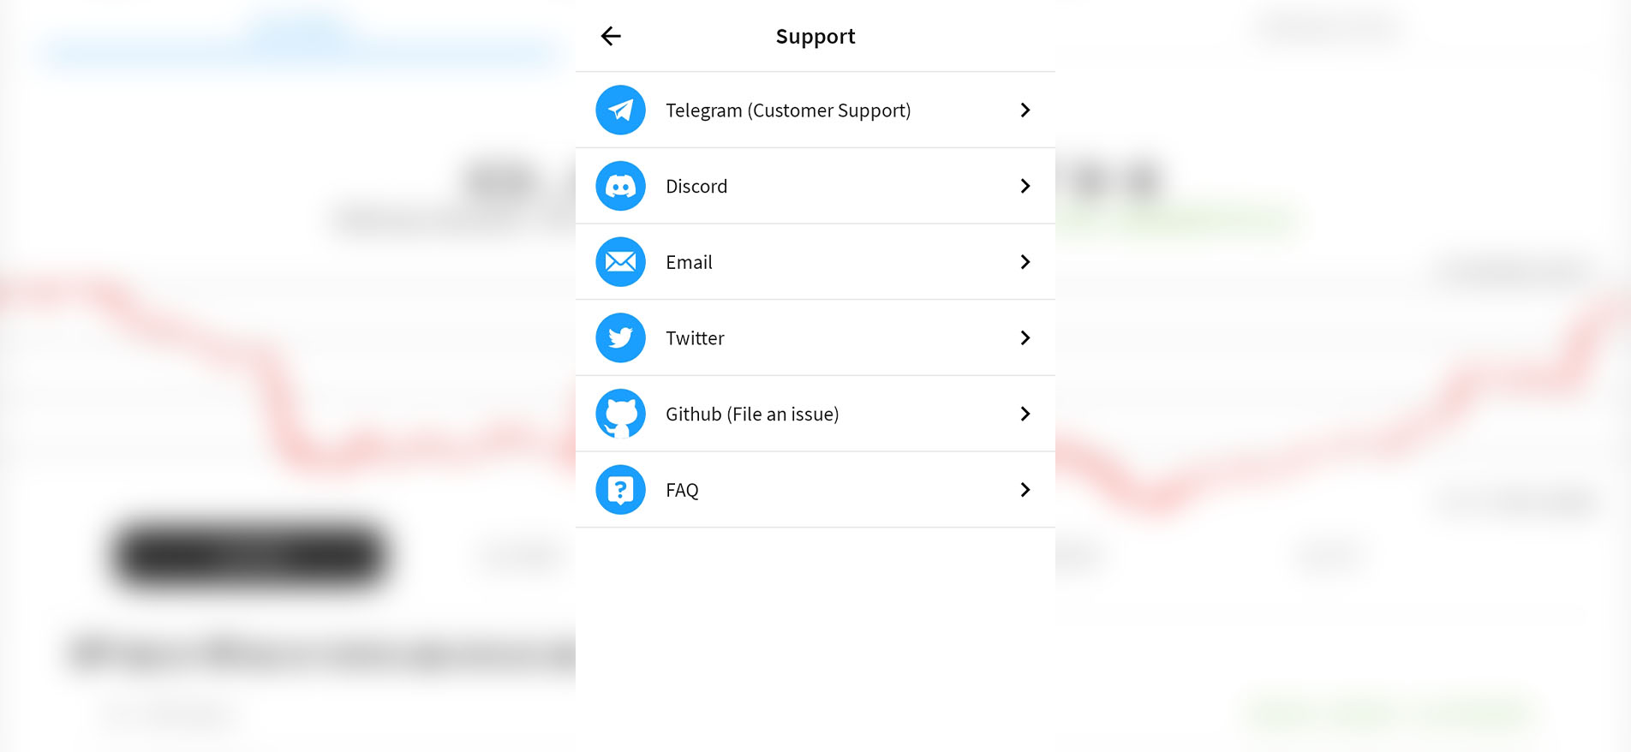Viewport: 1631px width, 752px height.
Task: Open Github (File an issue) text
Action: (x=752, y=415)
